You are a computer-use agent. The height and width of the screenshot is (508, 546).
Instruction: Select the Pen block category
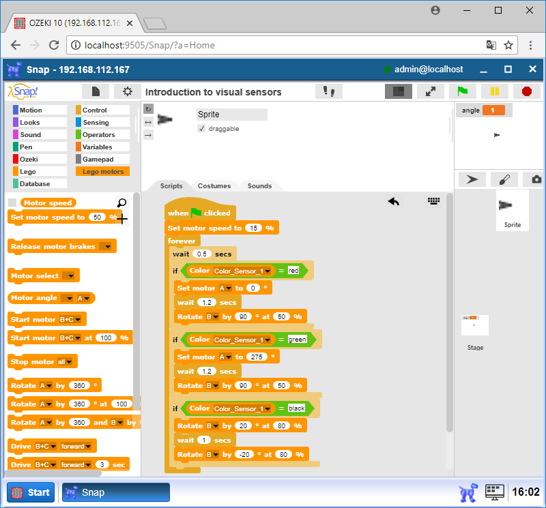[40, 147]
